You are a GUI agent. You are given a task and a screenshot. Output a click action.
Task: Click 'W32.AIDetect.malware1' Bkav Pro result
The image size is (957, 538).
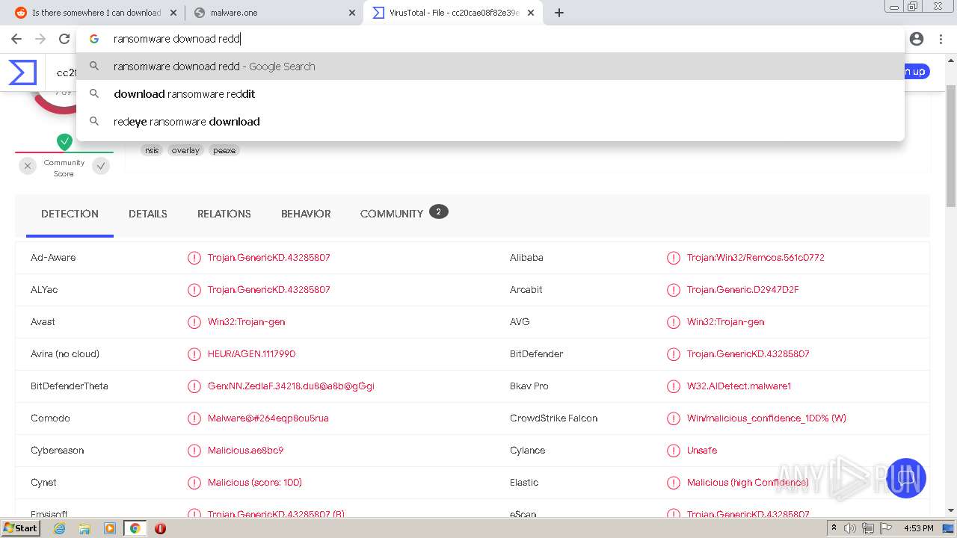pyautogui.click(x=739, y=386)
